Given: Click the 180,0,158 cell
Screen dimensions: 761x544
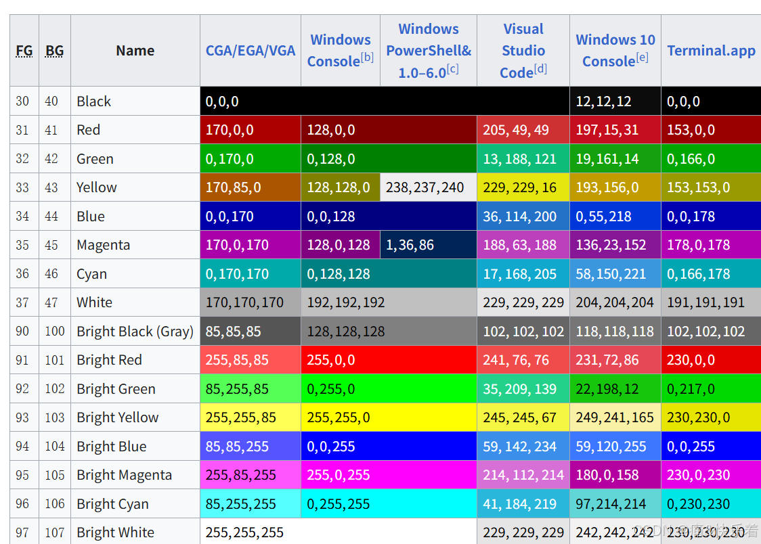Looking at the screenshot, I should [x=615, y=474].
